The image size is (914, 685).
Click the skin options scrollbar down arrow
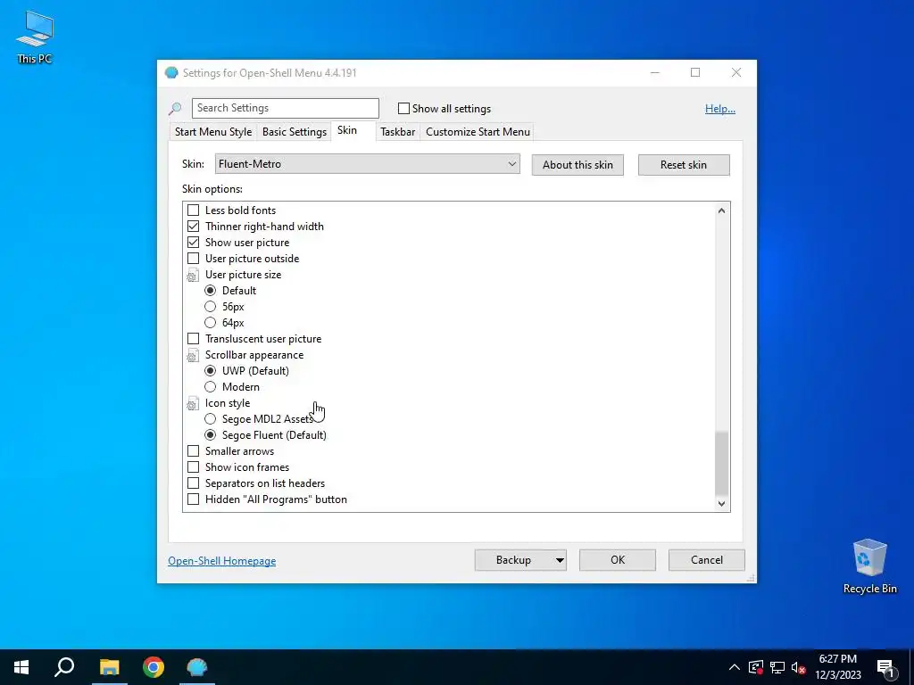click(x=721, y=503)
